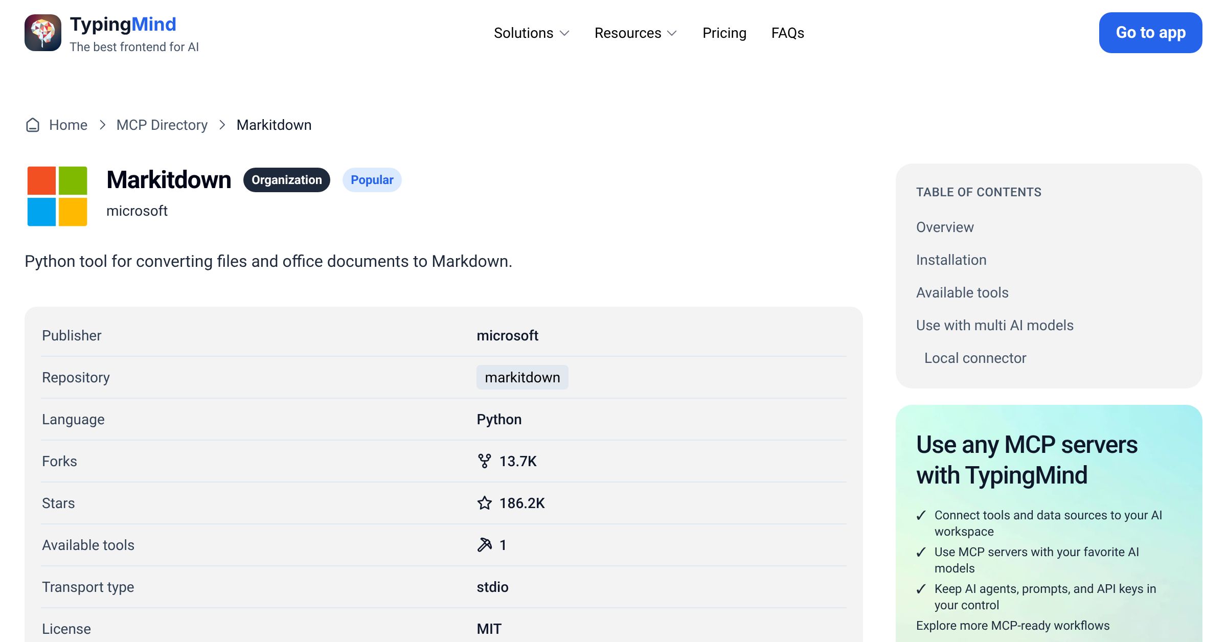Click the star icon beside 186.2K
Viewport: 1227px width, 642px height.
click(484, 503)
